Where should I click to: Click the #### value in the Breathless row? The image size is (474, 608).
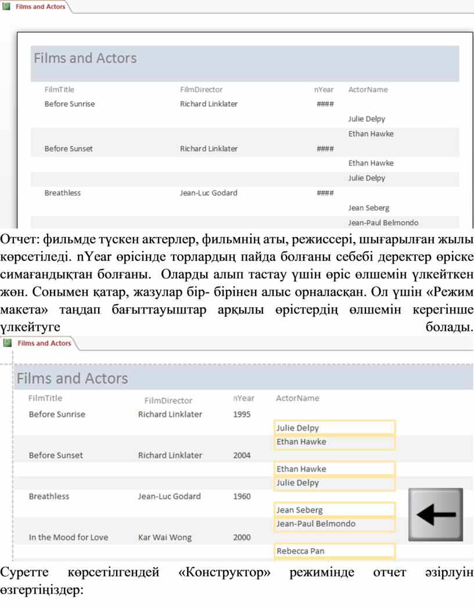click(325, 193)
